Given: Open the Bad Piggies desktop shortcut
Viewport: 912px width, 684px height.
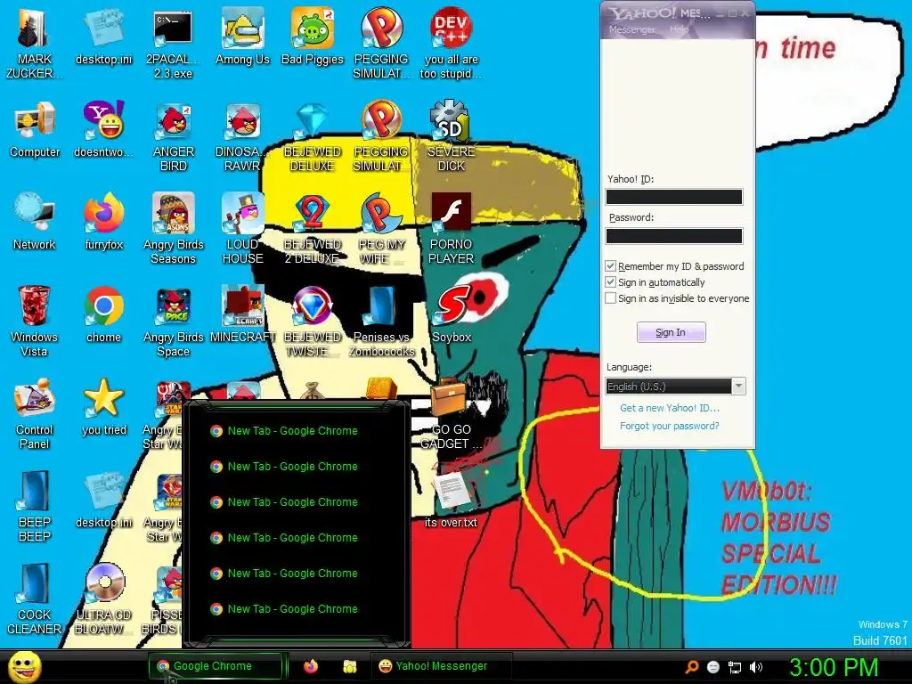Looking at the screenshot, I should point(313,37).
